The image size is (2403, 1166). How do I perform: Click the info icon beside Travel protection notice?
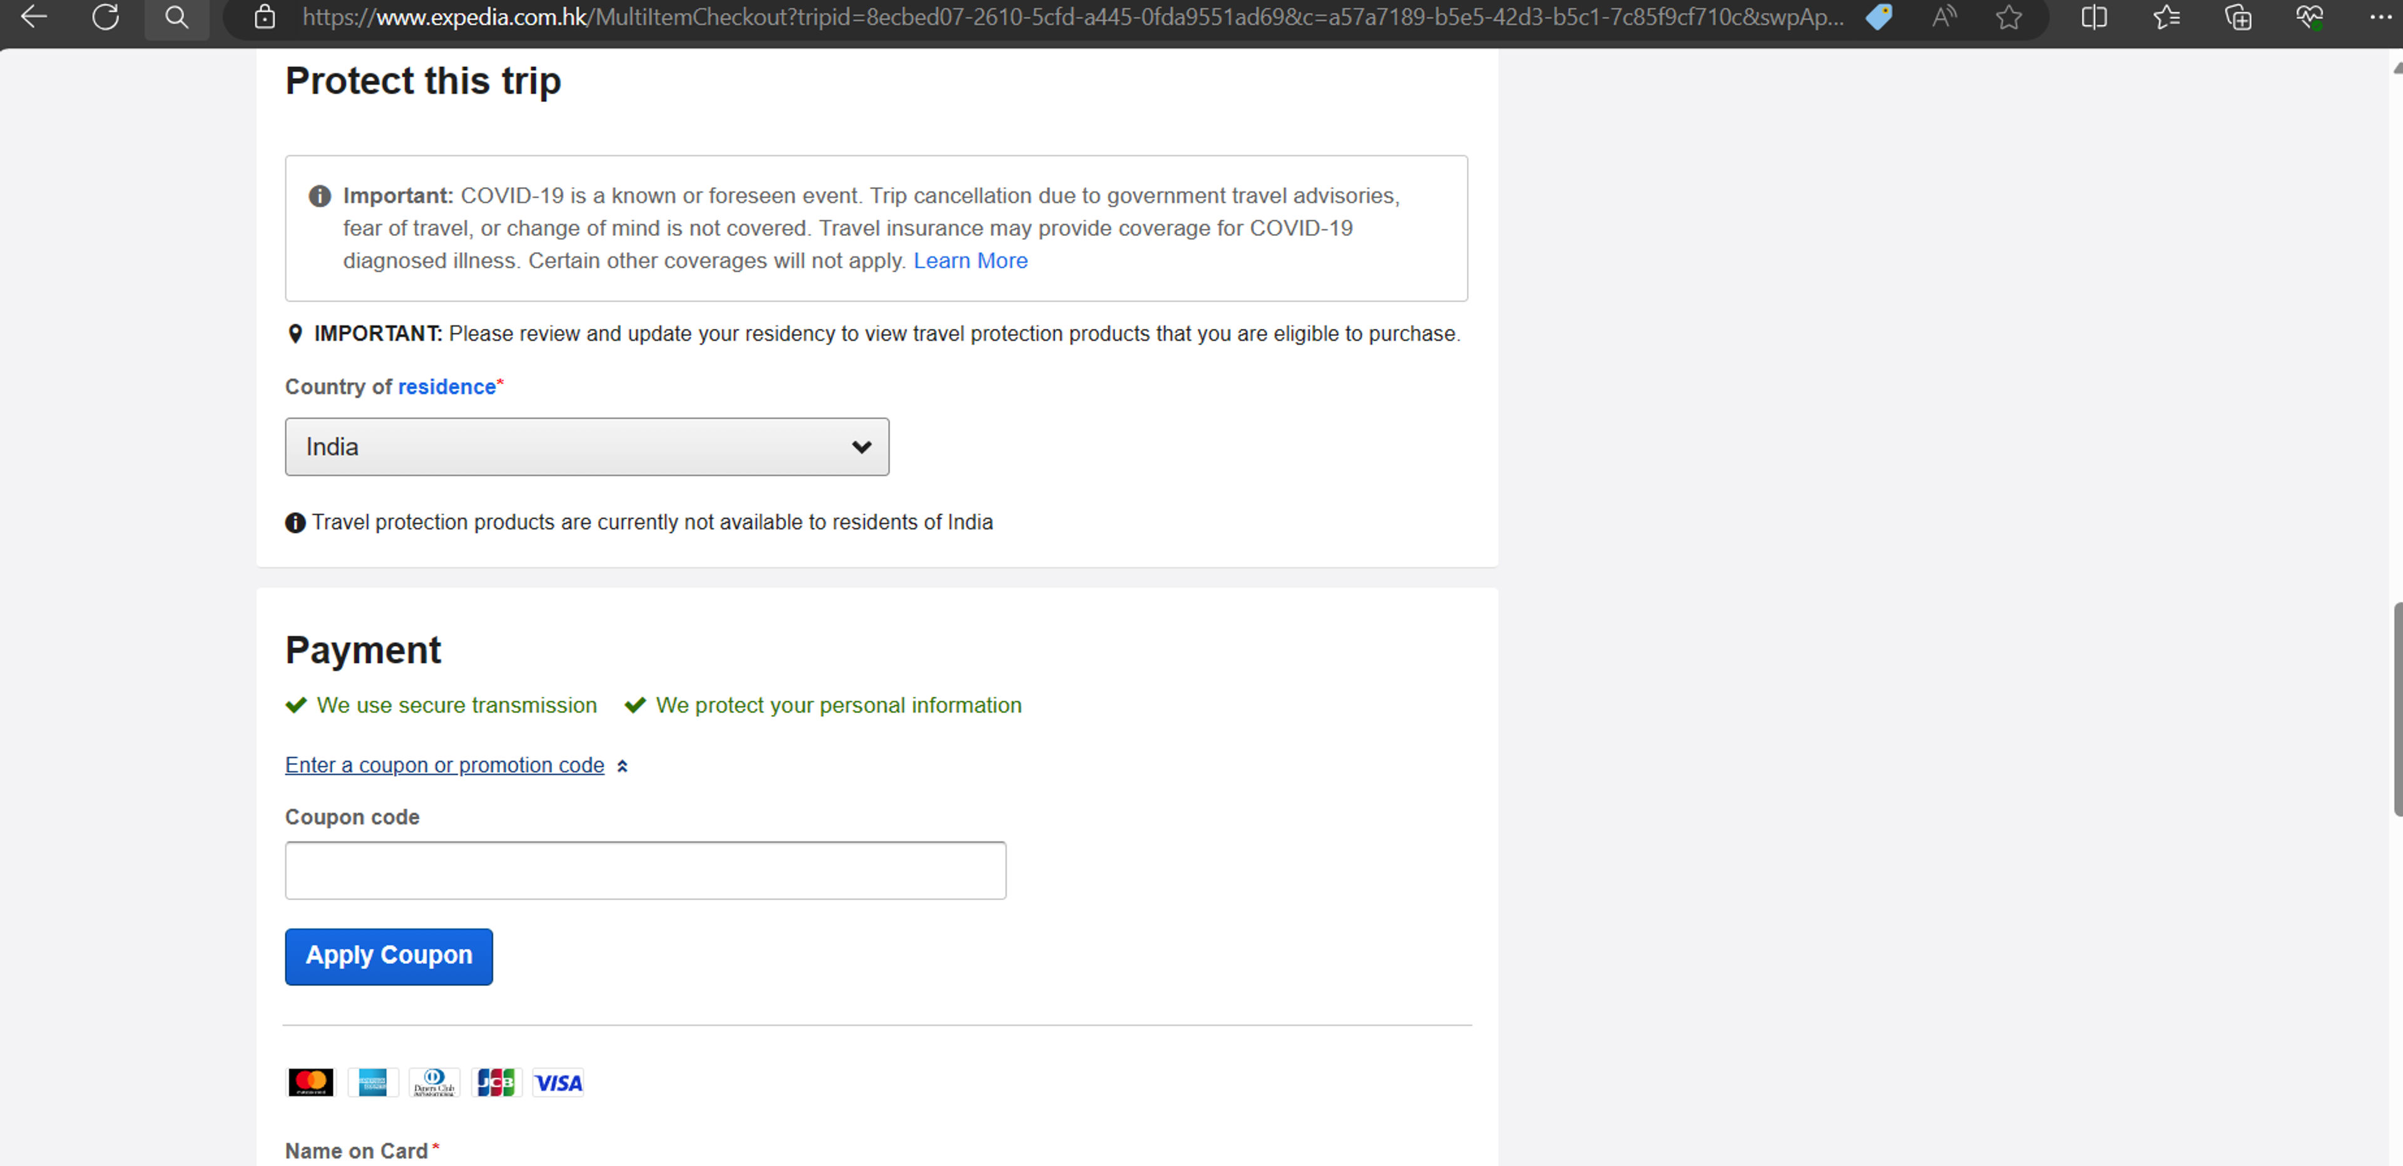(x=295, y=524)
